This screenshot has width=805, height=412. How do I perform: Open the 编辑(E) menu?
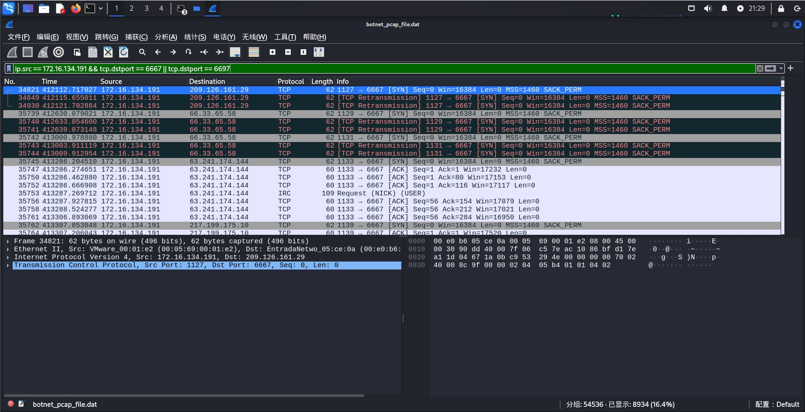click(48, 37)
